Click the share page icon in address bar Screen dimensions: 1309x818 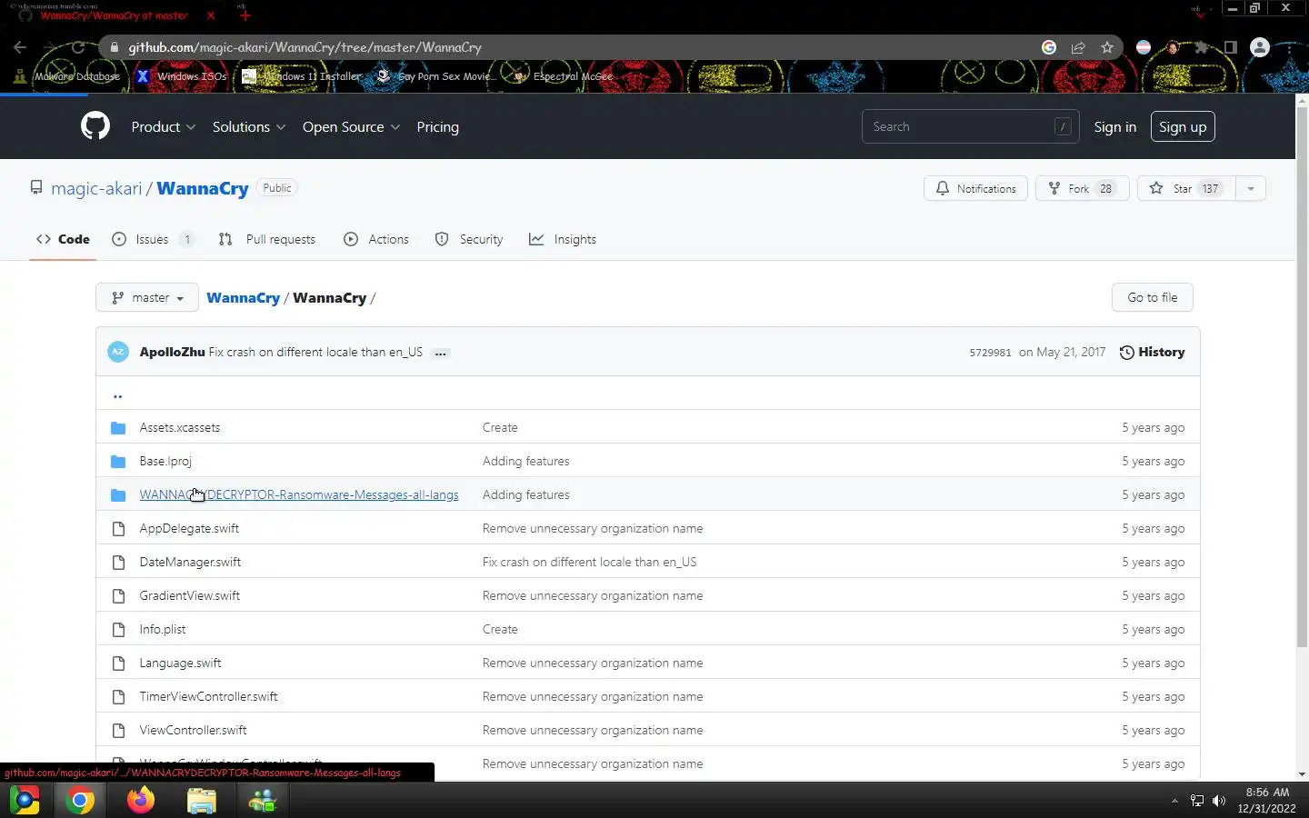point(1078,47)
